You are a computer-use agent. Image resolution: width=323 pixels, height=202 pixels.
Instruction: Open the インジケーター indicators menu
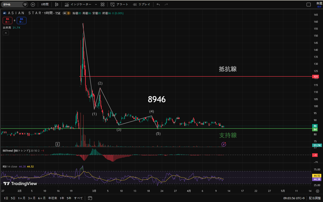click(78, 4)
